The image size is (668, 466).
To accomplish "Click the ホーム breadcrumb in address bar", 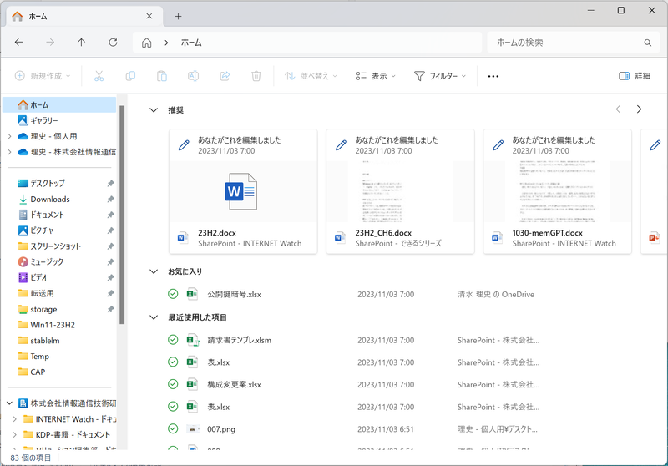I will [x=191, y=43].
